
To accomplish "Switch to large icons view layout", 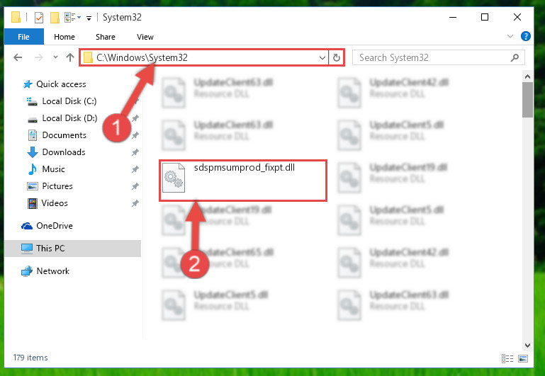I will tap(523, 358).
